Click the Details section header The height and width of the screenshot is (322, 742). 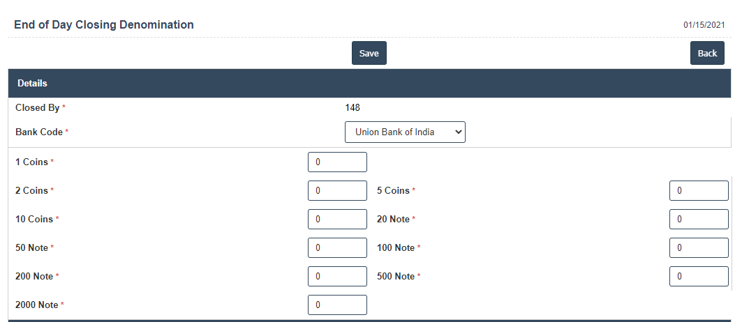(32, 83)
